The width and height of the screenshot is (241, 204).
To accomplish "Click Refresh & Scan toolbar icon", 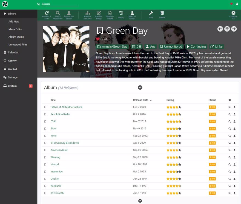I will tap(47, 15).
